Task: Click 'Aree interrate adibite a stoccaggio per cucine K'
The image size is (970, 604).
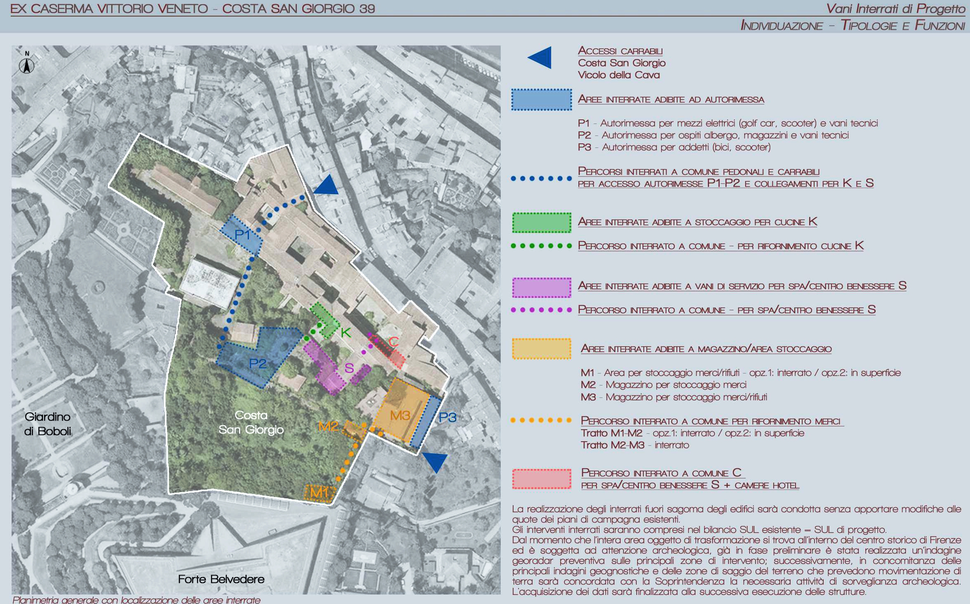Action: pyautogui.click(x=698, y=222)
